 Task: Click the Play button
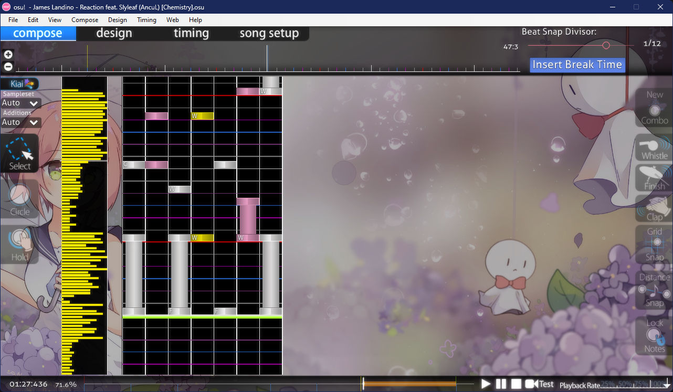click(486, 384)
